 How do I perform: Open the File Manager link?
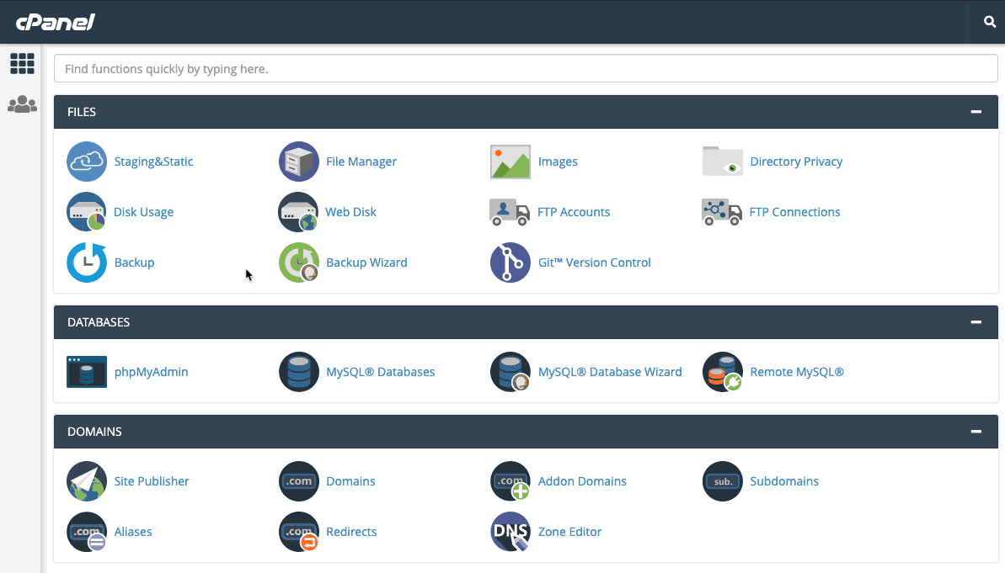click(361, 162)
